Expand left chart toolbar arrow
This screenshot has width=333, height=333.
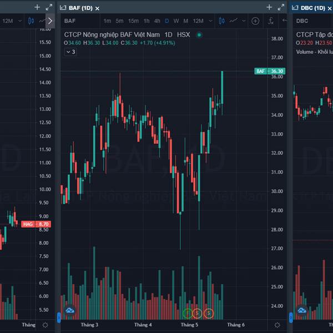(50, 21)
